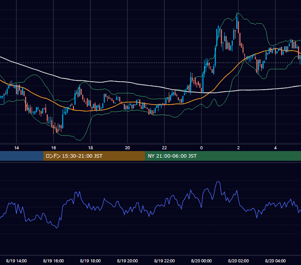Click the 8/20 00:00 time label
Viewport: 301px width, 265px height.
(x=201, y=261)
